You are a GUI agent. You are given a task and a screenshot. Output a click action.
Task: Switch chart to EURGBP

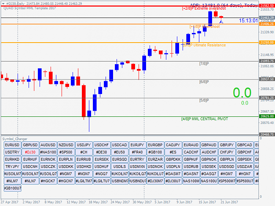(x=155, y=145)
